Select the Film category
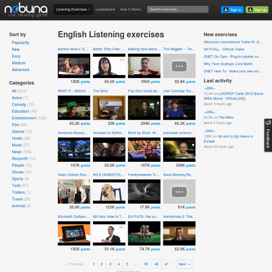The width and height of the screenshot is (272, 272). pos(15,125)
